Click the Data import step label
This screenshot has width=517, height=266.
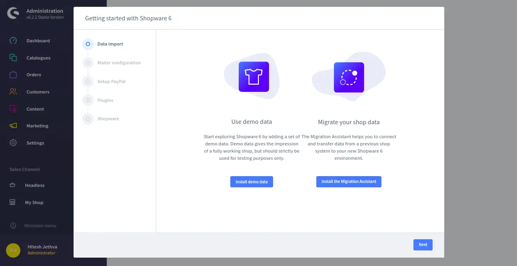pyautogui.click(x=110, y=44)
